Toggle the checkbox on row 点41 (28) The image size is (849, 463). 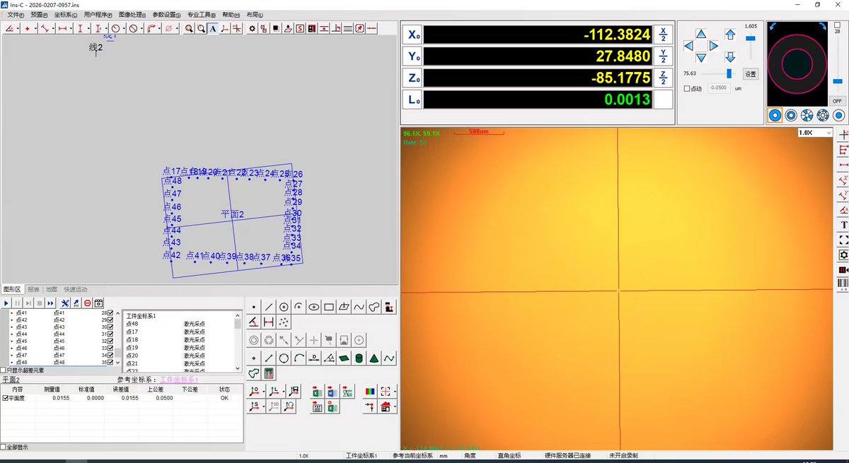pyautogui.click(x=110, y=312)
